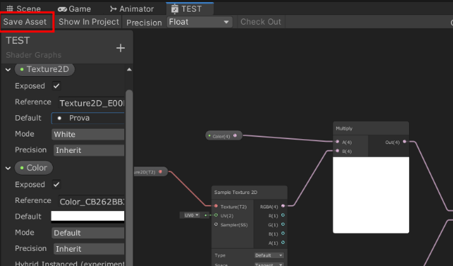The height and width of the screenshot is (266, 453).
Task: Click the Multiply A(4) input port
Action: pyautogui.click(x=337, y=142)
